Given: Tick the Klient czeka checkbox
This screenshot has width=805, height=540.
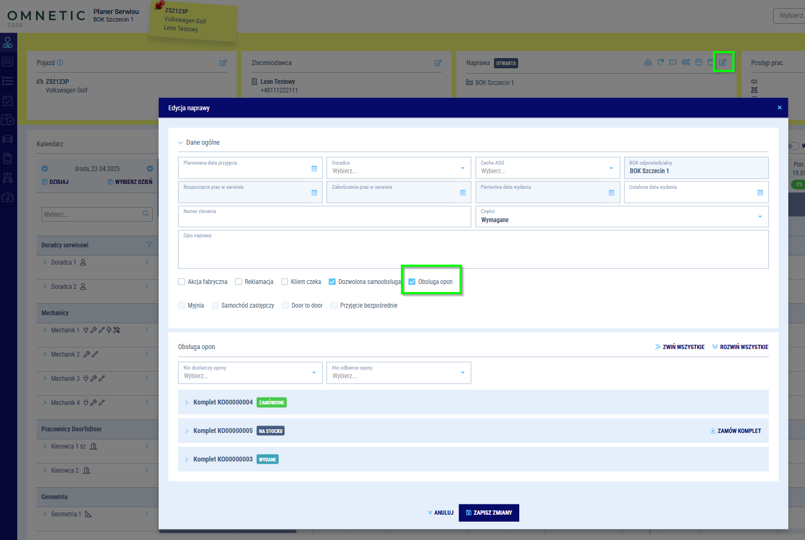Looking at the screenshot, I should pos(285,282).
